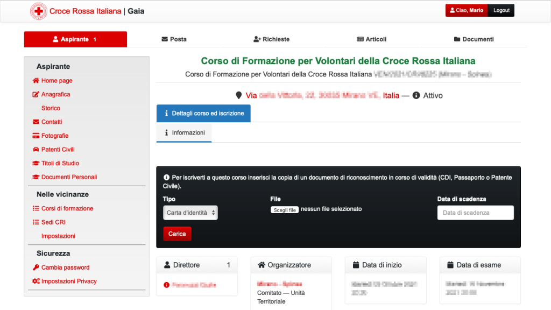The width and height of the screenshot is (551, 310).
Task: Click the Croce Rossa Italiana logo emblem
Action: pos(39,11)
